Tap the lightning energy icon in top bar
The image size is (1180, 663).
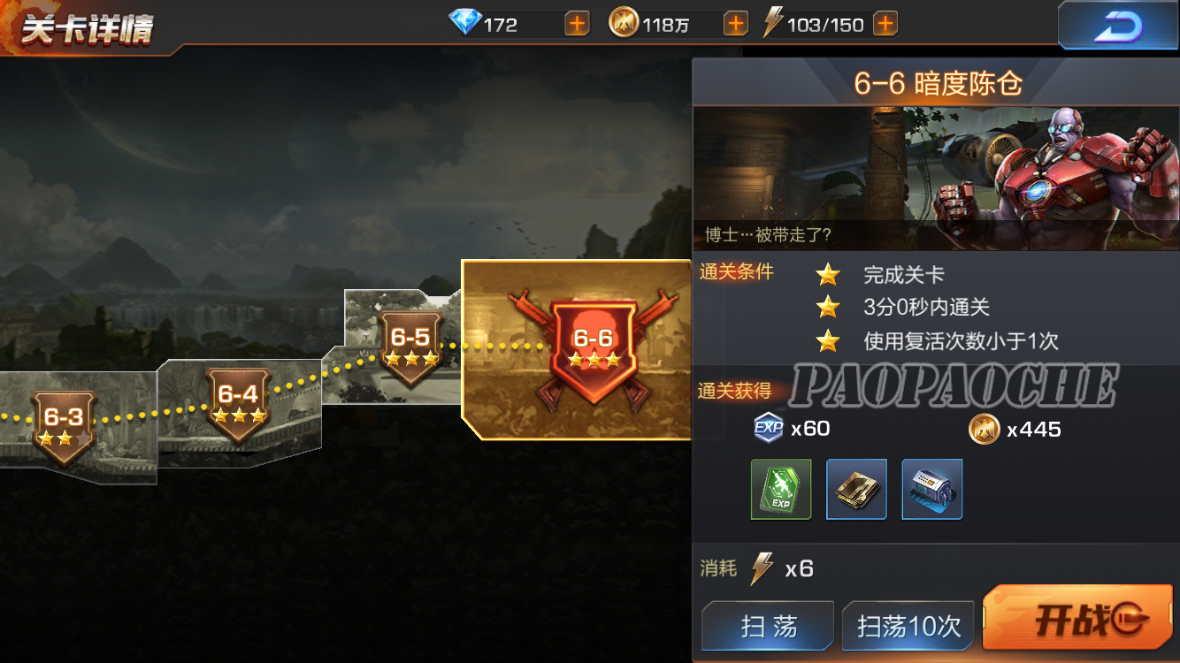click(x=773, y=23)
